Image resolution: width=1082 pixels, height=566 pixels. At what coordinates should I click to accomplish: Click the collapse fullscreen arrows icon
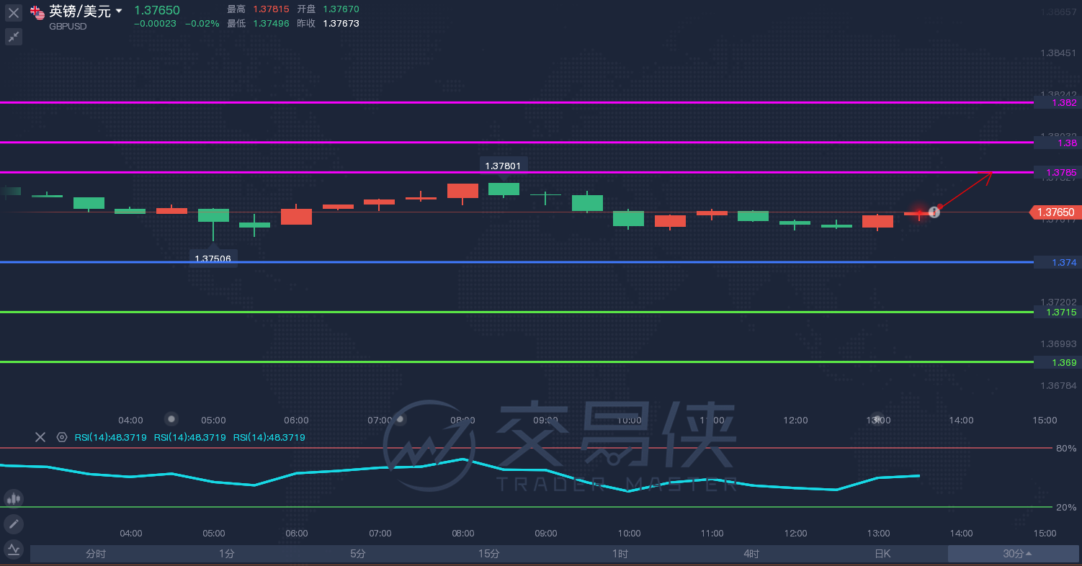click(x=14, y=37)
